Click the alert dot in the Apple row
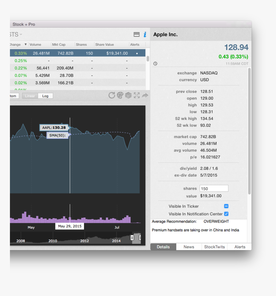The image size is (276, 296). tap(137, 53)
